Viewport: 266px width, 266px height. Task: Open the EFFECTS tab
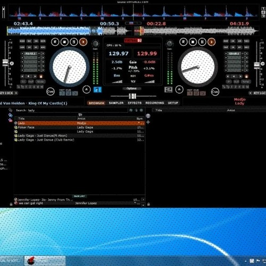point(135,103)
